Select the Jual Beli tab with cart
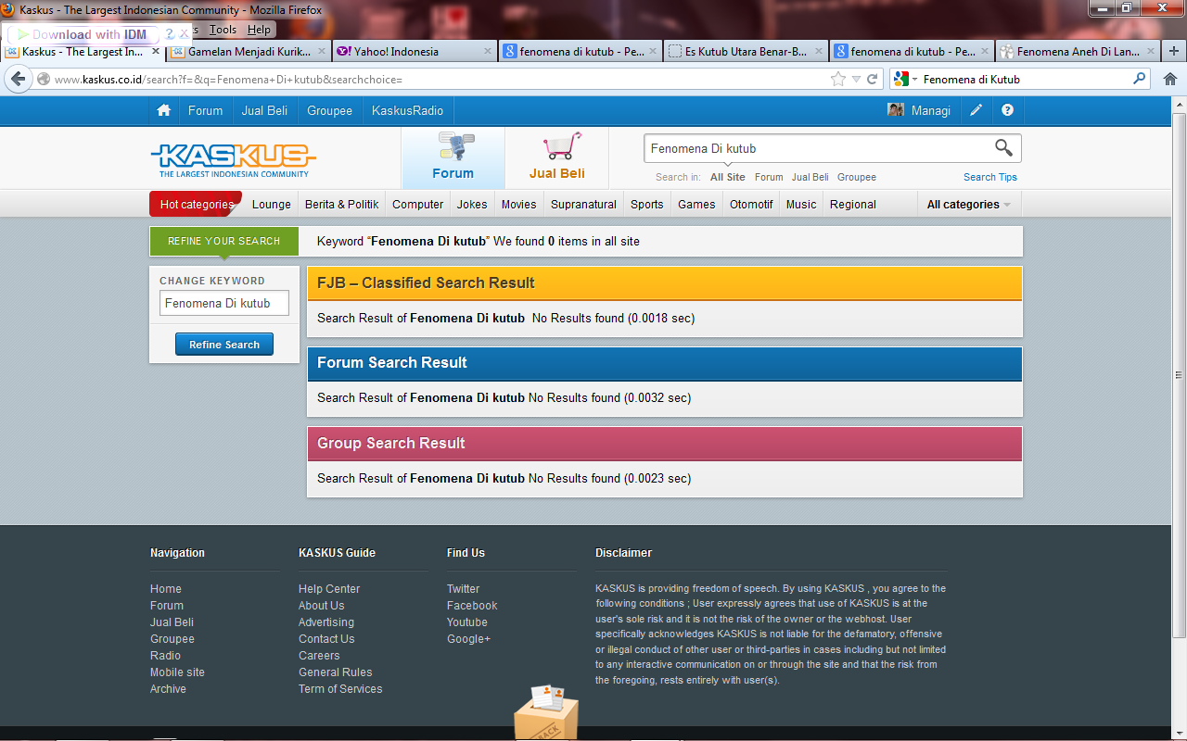 pyautogui.click(x=556, y=157)
